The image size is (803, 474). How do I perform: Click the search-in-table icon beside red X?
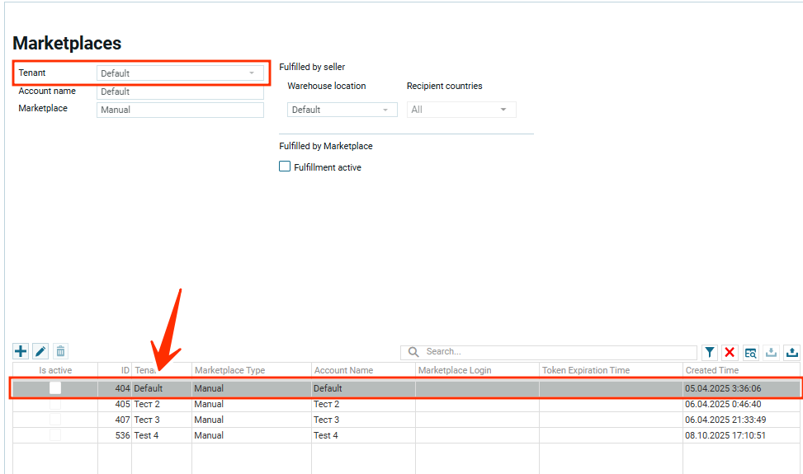click(750, 353)
